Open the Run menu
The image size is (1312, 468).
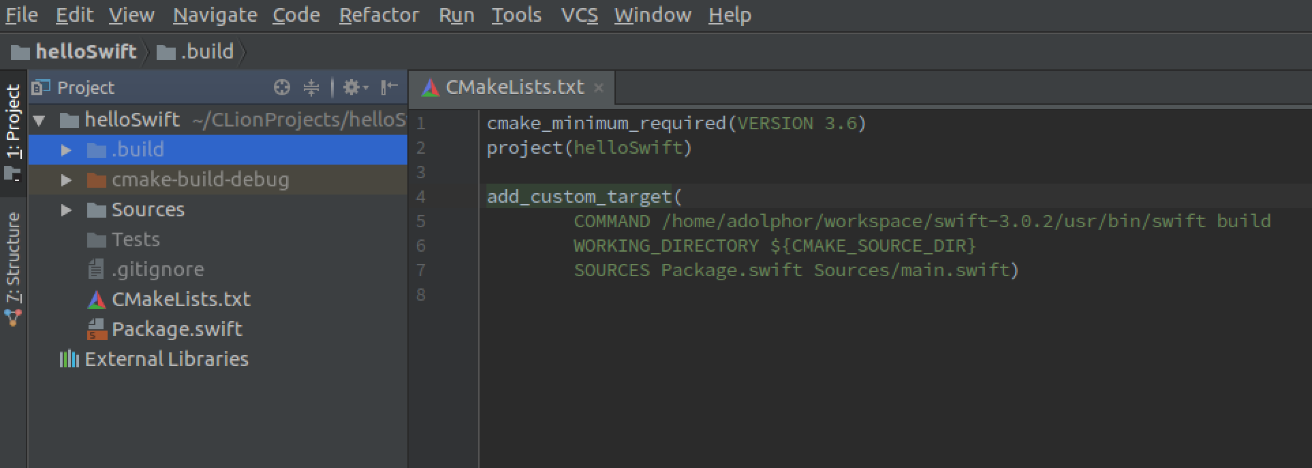(x=456, y=15)
